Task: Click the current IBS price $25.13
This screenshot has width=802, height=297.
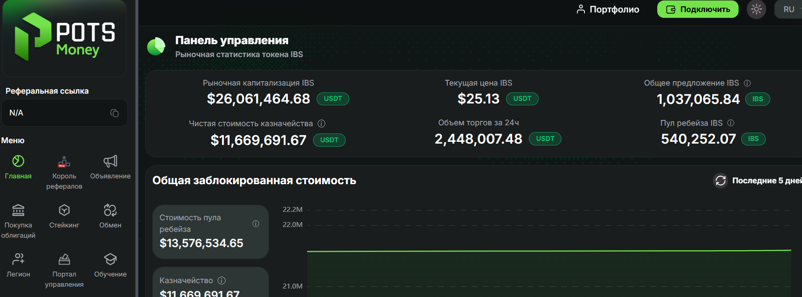Action: tap(478, 99)
